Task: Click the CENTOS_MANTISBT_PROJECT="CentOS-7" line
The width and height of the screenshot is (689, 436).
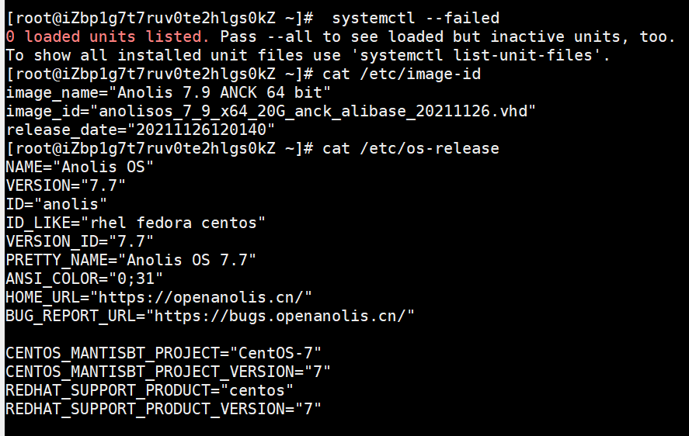Action: (163, 353)
